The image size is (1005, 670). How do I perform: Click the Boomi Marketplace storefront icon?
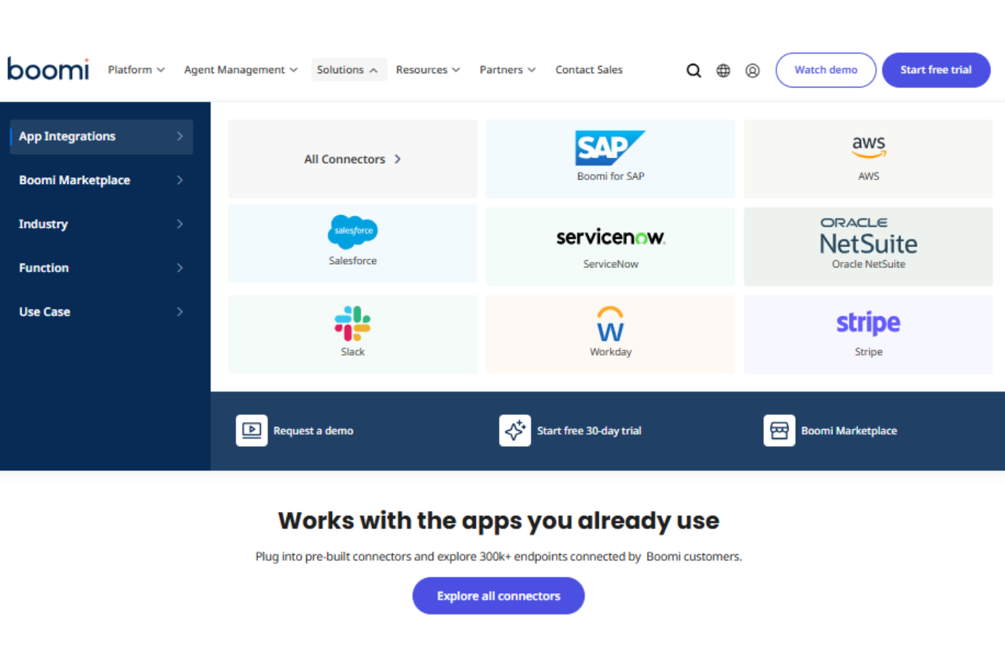(779, 430)
